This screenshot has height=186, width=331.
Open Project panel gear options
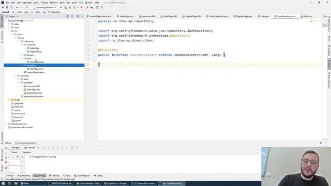78,16
